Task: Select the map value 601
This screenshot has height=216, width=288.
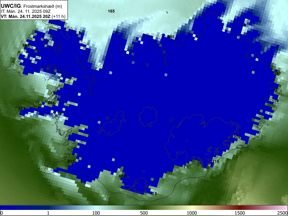Action: (x=51, y=103)
